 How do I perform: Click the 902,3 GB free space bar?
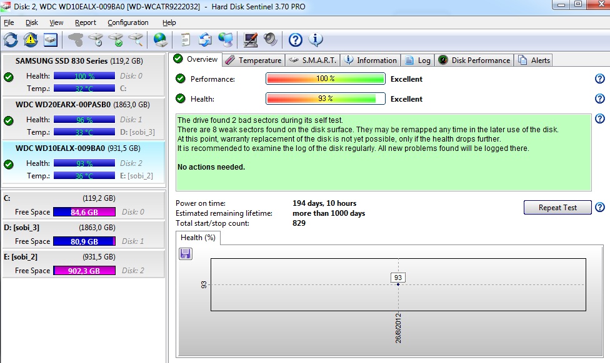click(x=84, y=271)
